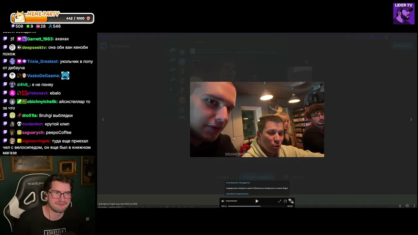
Task: Click the Doge icon on the goal bar
Action: tap(19, 17)
